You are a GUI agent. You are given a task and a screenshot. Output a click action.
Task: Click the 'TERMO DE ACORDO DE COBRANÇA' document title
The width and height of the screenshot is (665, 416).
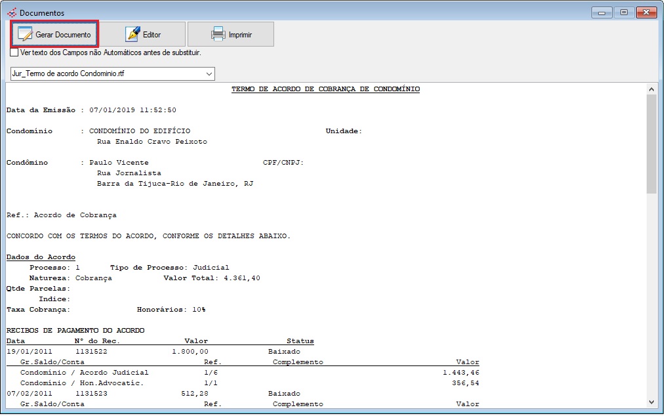click(325, 89)
